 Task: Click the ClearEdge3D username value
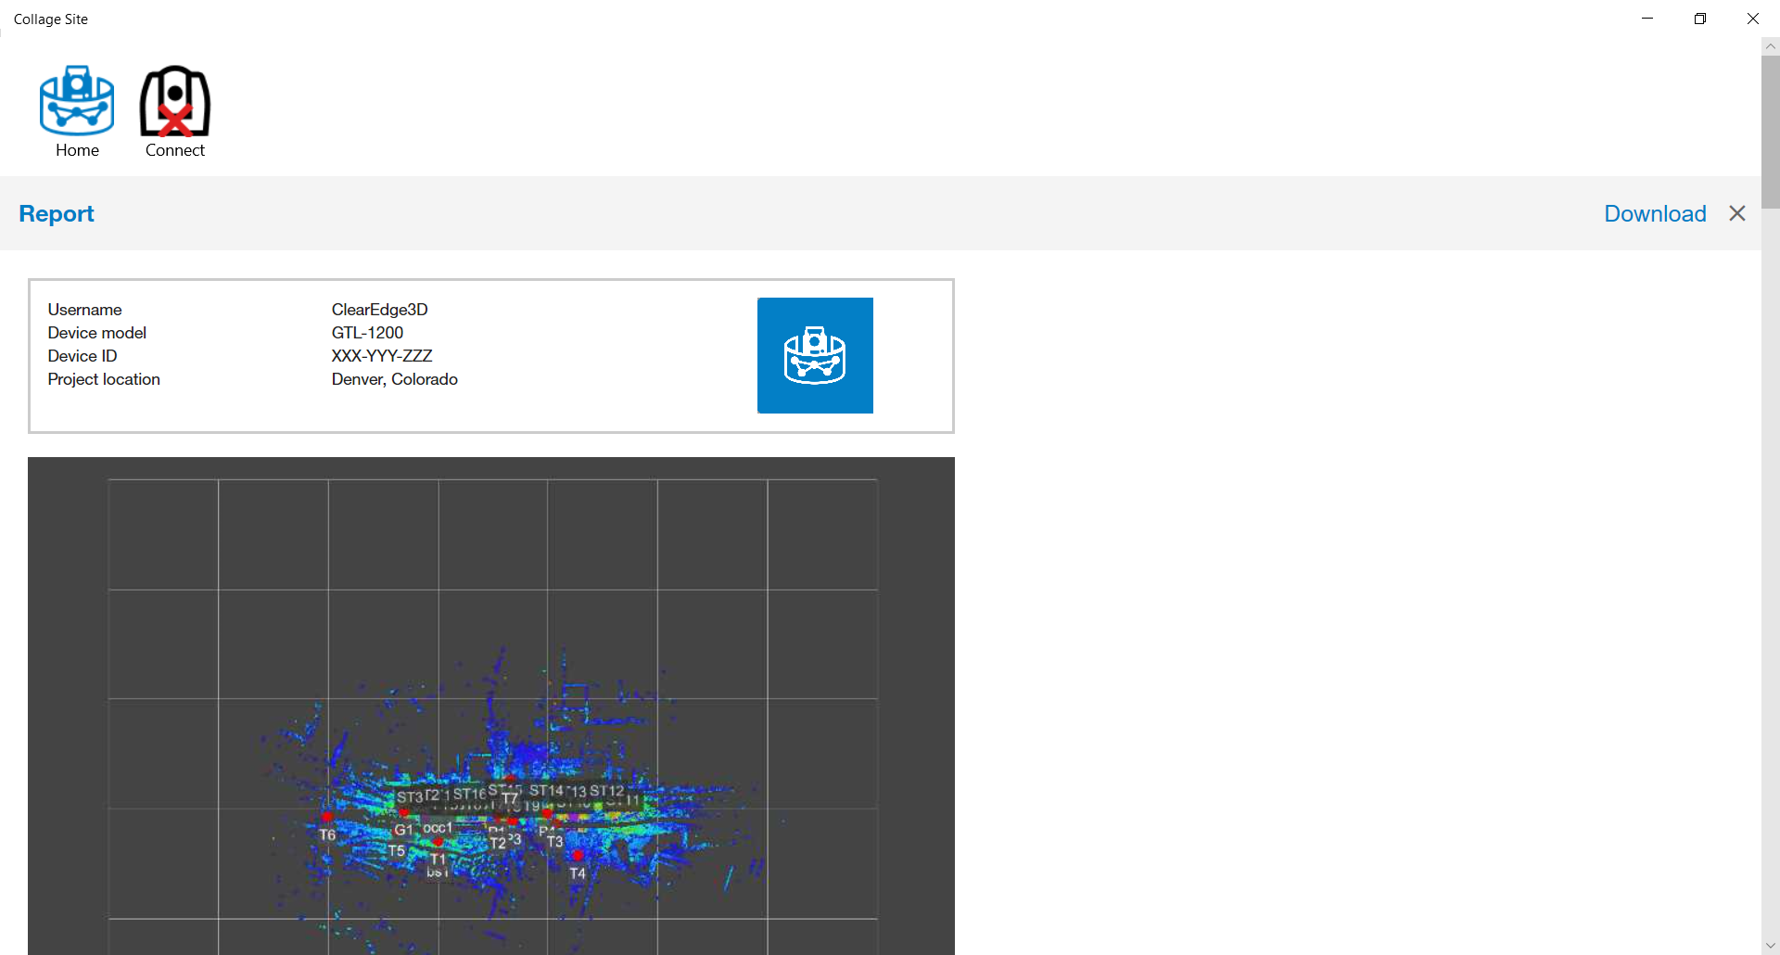[x=379, y=310]
